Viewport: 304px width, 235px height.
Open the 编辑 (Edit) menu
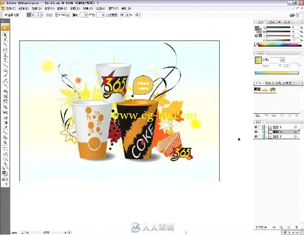click(x=24, y=8)
